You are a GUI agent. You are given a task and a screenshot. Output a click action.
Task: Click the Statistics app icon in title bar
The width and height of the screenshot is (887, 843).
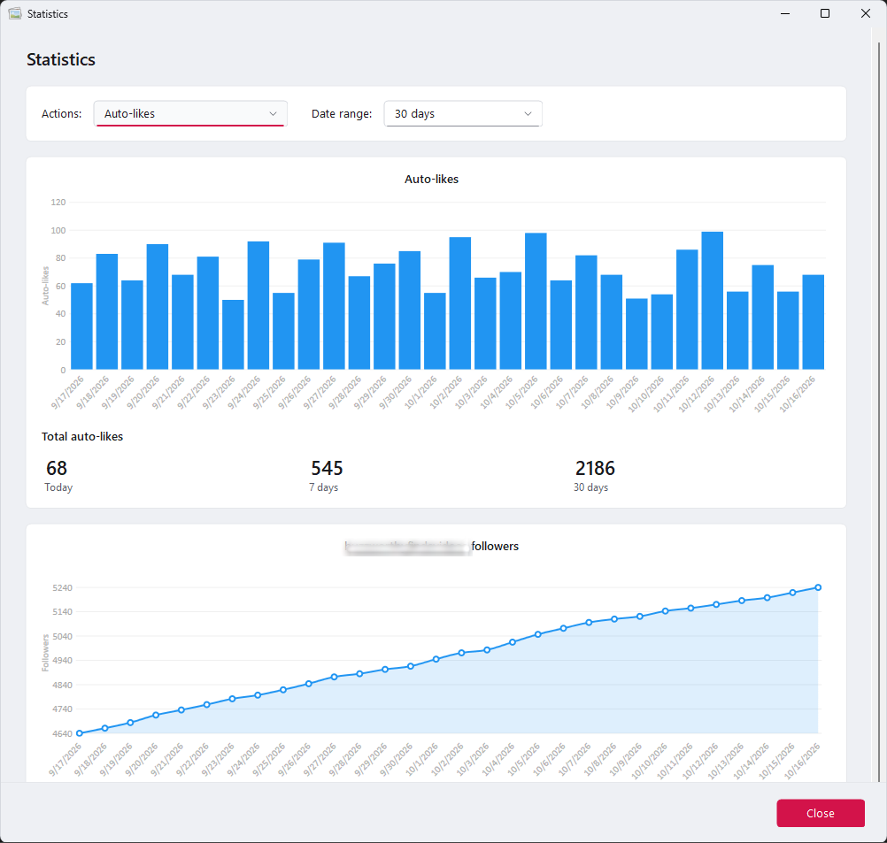[15, 13]
